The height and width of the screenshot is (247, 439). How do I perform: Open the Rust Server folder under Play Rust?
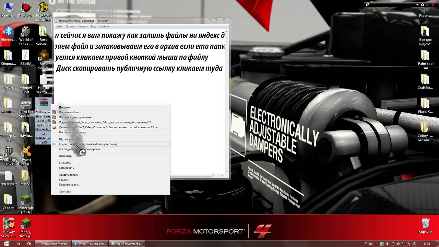coord(43,36)
